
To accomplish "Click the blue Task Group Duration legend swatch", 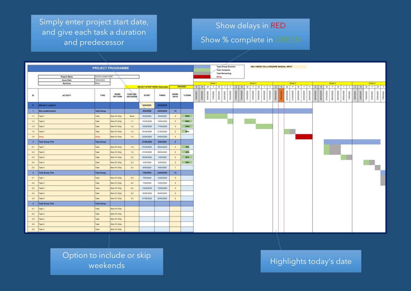I will tap(202, 67).
